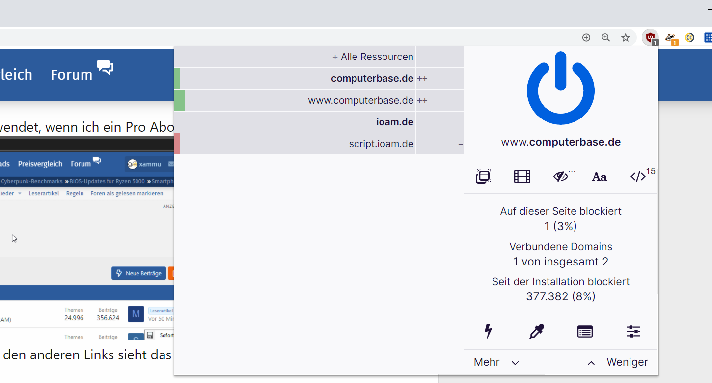Collapse panel using Weniger option

[x=618, y=362]
